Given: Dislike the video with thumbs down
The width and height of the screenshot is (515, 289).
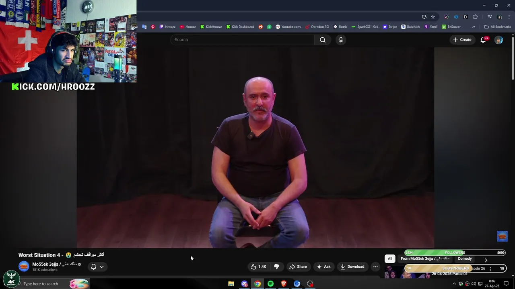Looking at the screenshot, I should coord(277,267).
